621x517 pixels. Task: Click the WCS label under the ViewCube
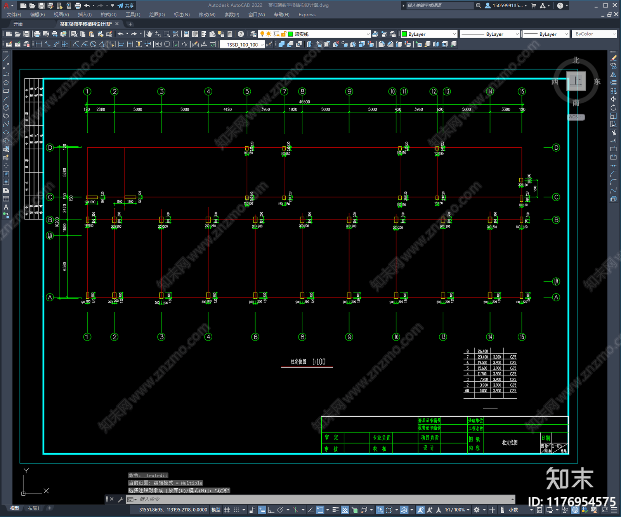click(576, 117)
